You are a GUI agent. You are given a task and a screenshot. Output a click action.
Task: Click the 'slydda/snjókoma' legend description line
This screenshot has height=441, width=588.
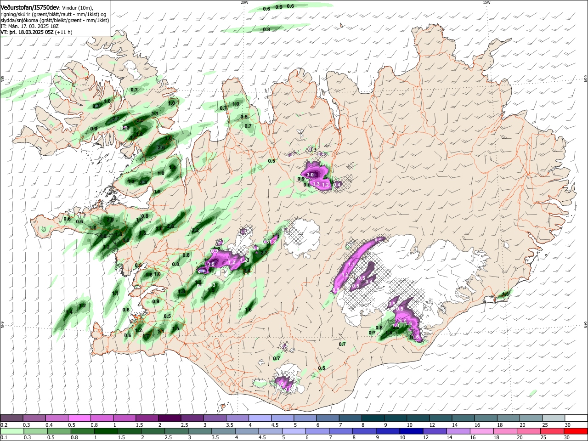55,20
